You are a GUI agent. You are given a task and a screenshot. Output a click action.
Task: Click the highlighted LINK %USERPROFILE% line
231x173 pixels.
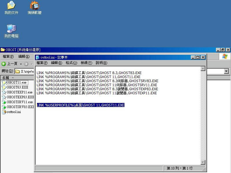pos(81,105)
